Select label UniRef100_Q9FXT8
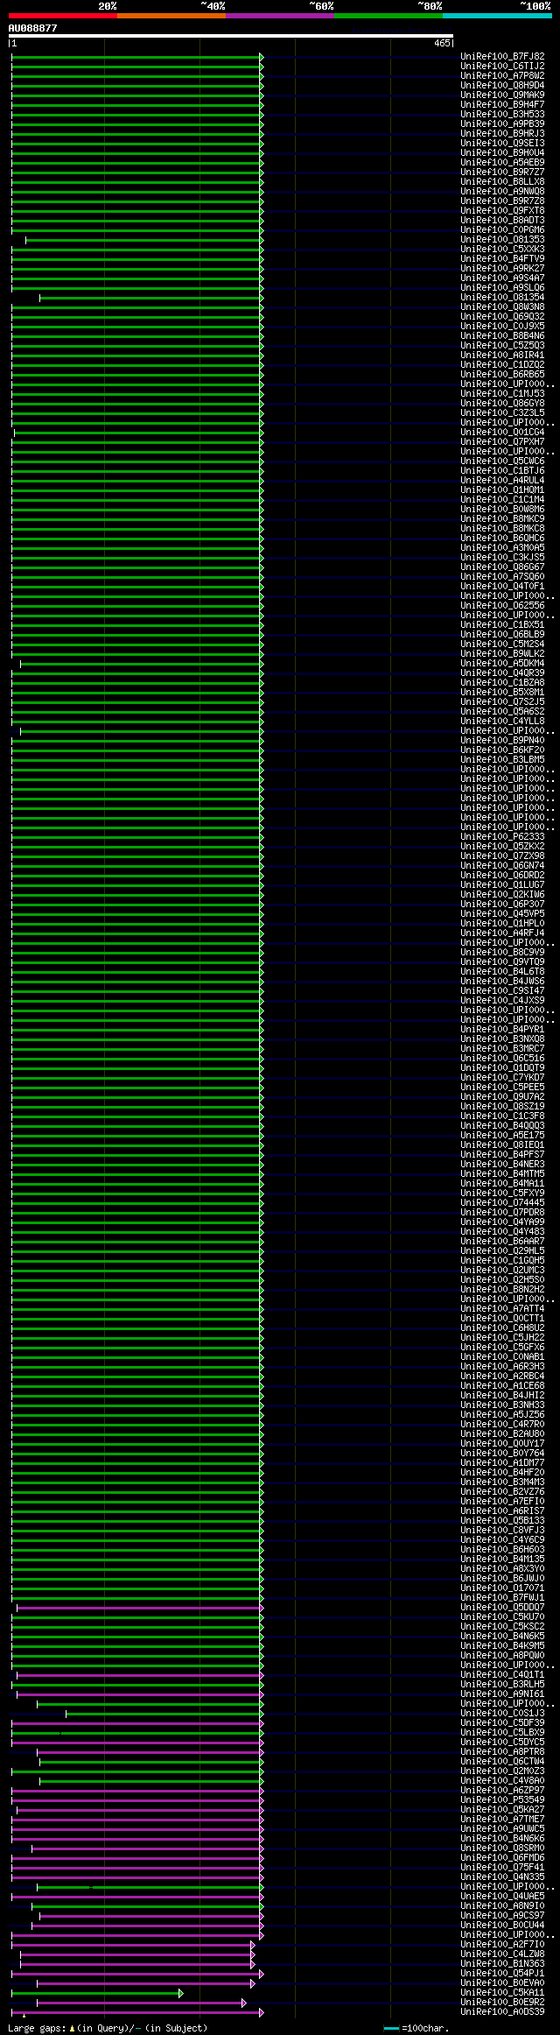Image resolution: width=560 pixels, height=2035 pixels. click(x=502, y=211)
